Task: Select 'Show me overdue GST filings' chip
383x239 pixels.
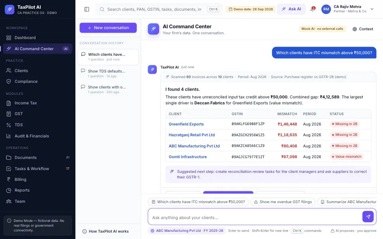Action: 283,202
